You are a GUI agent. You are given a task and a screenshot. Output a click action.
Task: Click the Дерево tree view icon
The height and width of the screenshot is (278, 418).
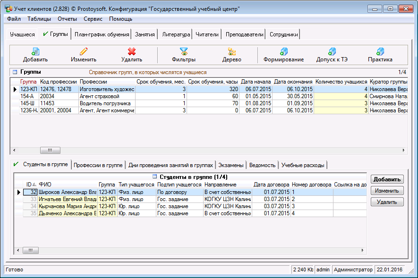pos(232,51)
